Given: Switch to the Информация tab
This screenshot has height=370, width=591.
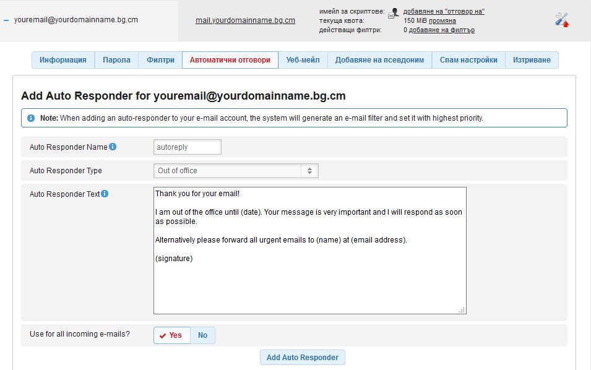Looking at the screenshot, I should [63, 60].
